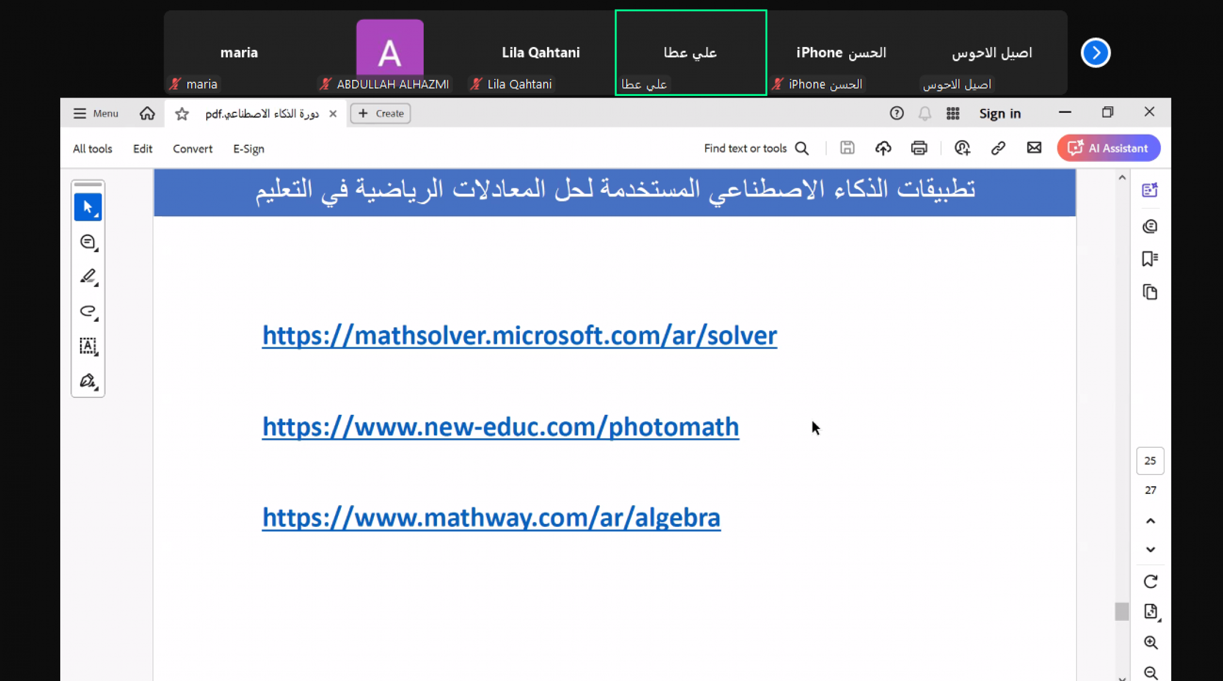
Task: Select Lila Qahtani participant tile
Action: point(541,53)
